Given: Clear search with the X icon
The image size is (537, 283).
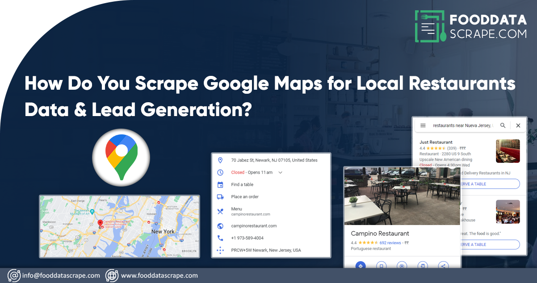Looking at the screenshot, I should pyautogui.click(x=518, y=126).
